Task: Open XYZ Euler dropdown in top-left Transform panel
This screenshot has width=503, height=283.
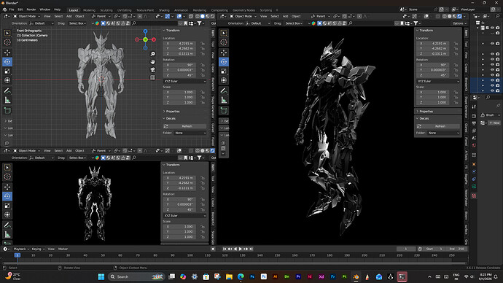Action: [x=184, y=81]
